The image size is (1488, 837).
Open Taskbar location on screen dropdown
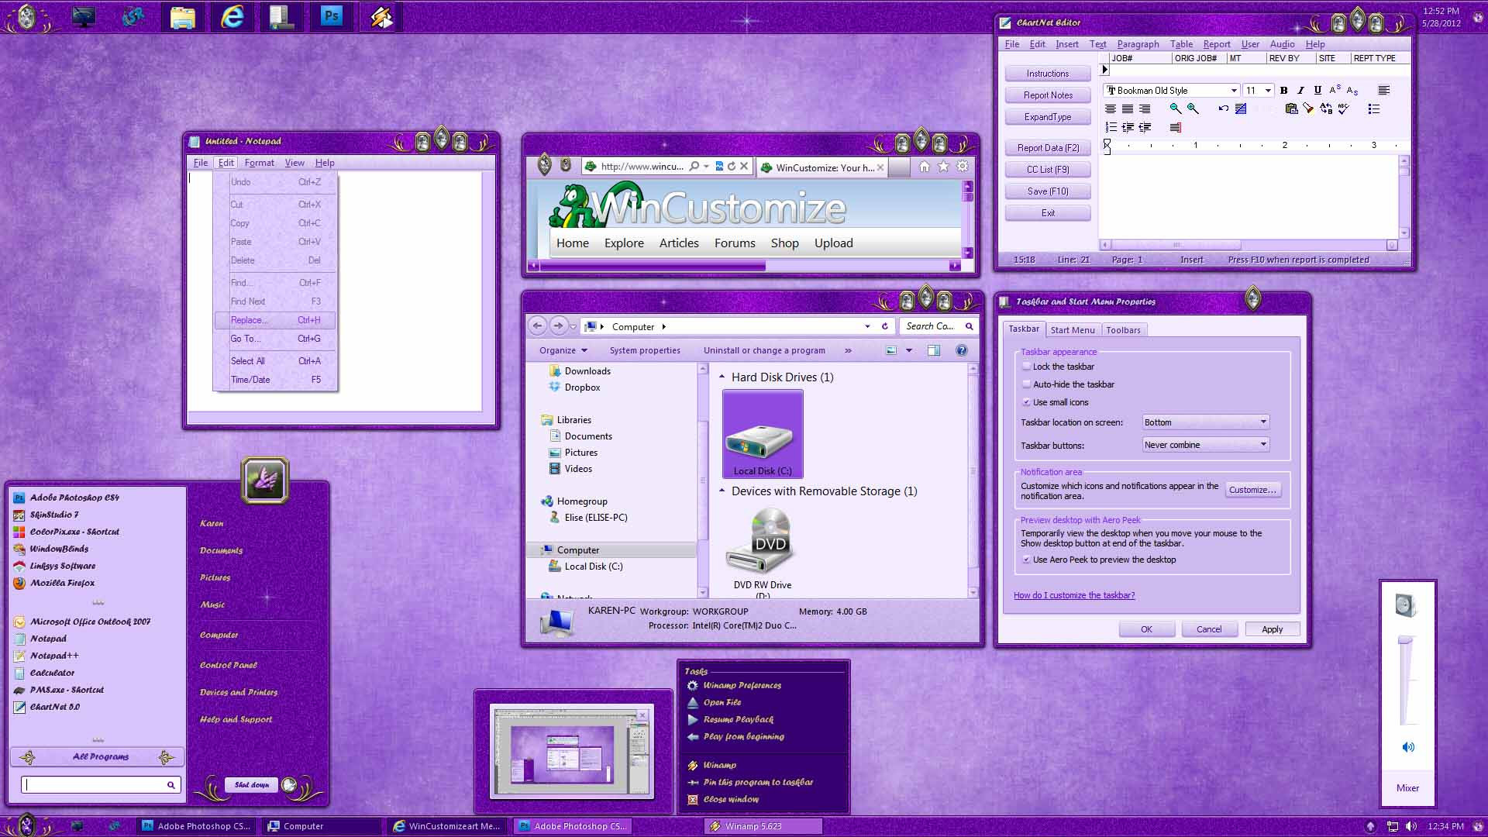tap(1206, 422)
